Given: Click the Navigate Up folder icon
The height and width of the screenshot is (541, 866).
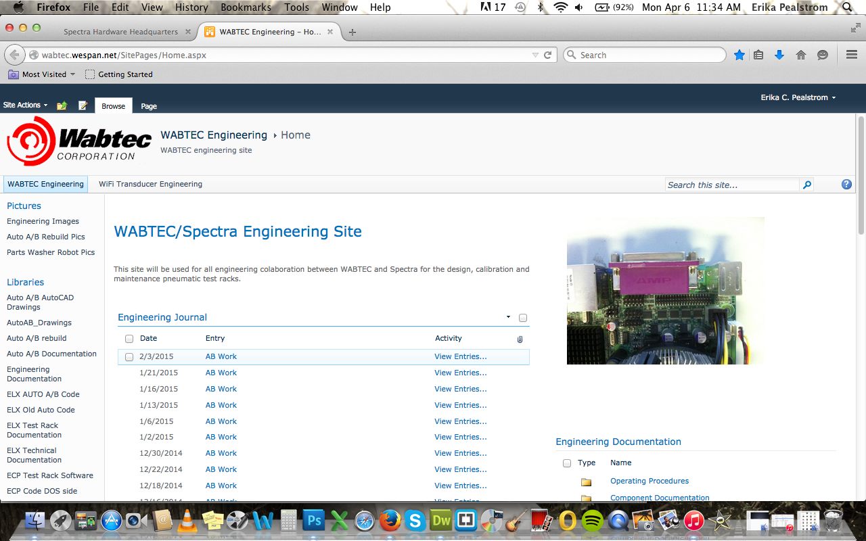Looking at the screenshot, I should click(x=62, y=105).
